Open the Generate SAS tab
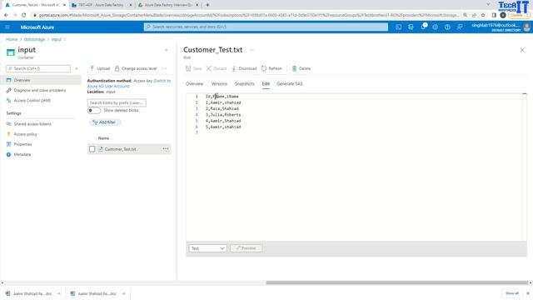This screenshot has width=533, height=300. [x=290, y=83]
